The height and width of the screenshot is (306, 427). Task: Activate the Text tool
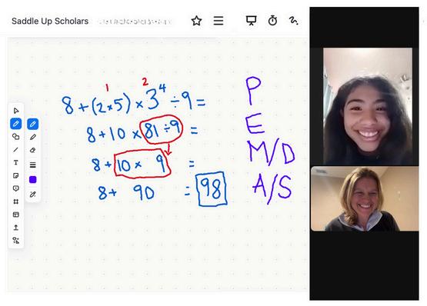point(16,162)
